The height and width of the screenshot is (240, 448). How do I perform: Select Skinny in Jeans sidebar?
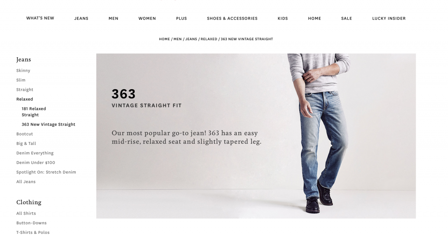click(x=23, y=70)
